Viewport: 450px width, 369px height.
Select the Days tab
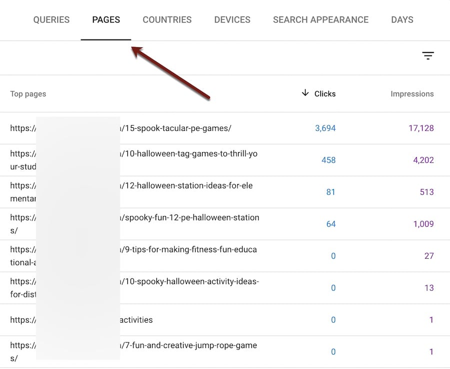coord(402,20)
